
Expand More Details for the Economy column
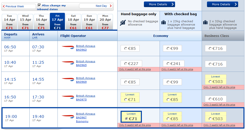[x=159, y=4]
